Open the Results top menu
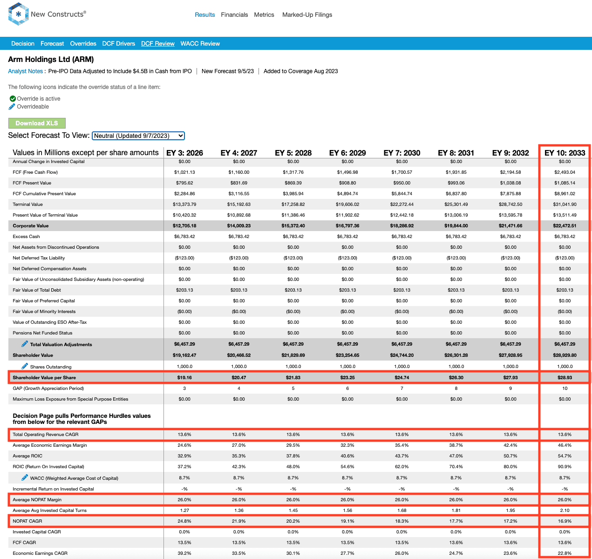The image size is (592, 559). 205,15
